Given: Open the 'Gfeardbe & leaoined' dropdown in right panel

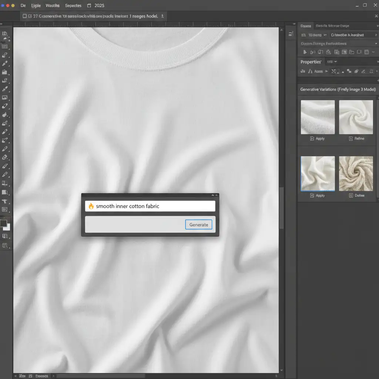Looking at the screenshot, I should point(350,35).
